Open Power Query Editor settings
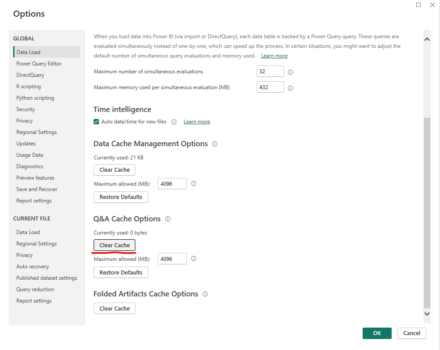440x350 pixels. (39, 64)
